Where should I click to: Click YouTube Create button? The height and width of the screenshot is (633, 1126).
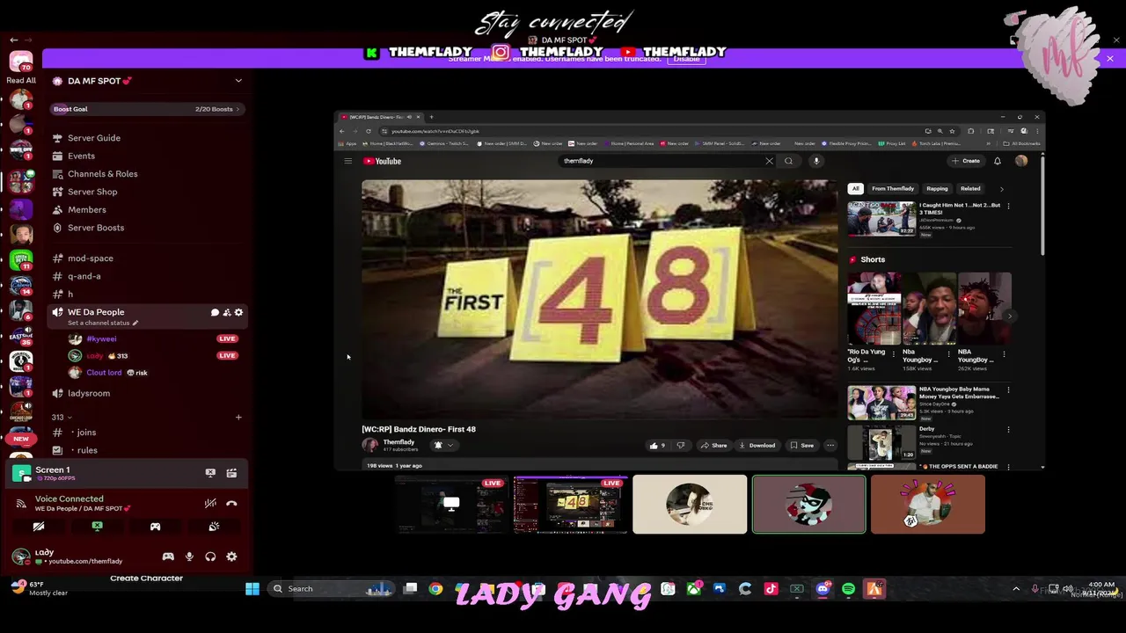click(966, 161)
